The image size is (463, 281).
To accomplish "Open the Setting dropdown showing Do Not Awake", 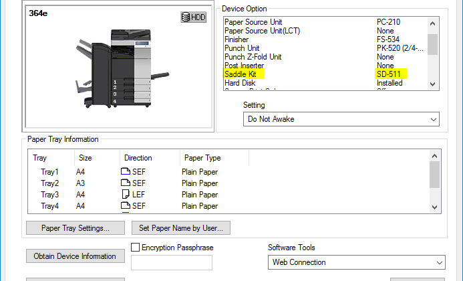I will 341,119.
